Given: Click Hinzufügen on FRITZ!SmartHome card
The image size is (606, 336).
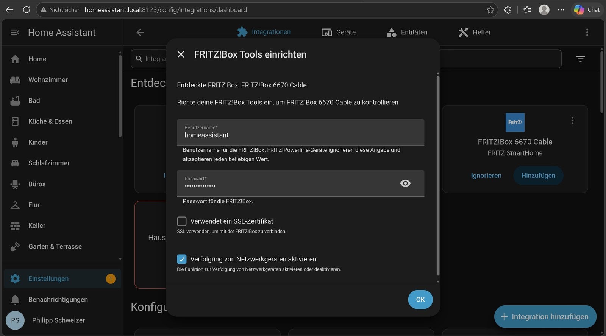Looking at the screenshot, I should [538, 176].
